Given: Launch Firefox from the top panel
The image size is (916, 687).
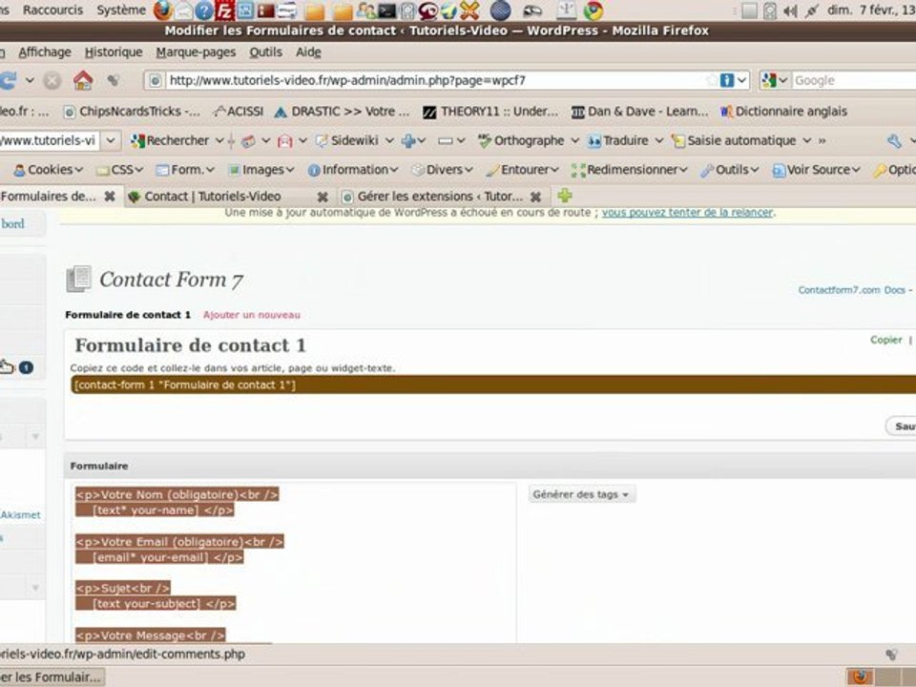Looking at the screenshot, I should coord(163,10).
